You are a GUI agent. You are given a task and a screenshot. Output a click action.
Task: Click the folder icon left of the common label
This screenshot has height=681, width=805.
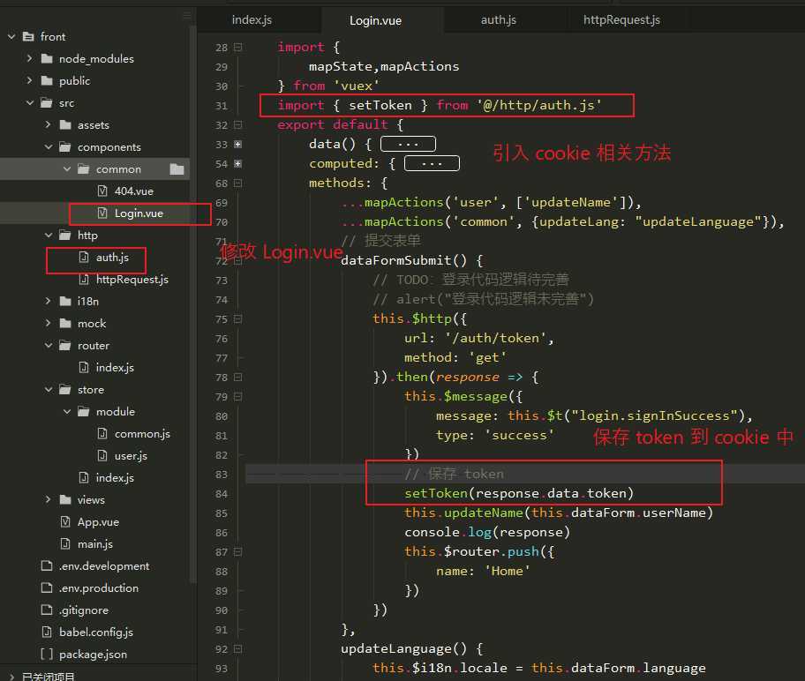[84, 168]
